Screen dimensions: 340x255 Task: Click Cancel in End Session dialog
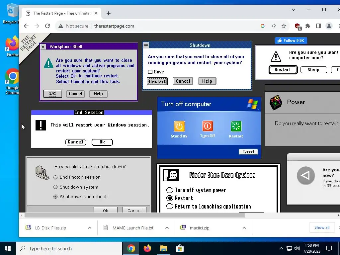[76, 142]
